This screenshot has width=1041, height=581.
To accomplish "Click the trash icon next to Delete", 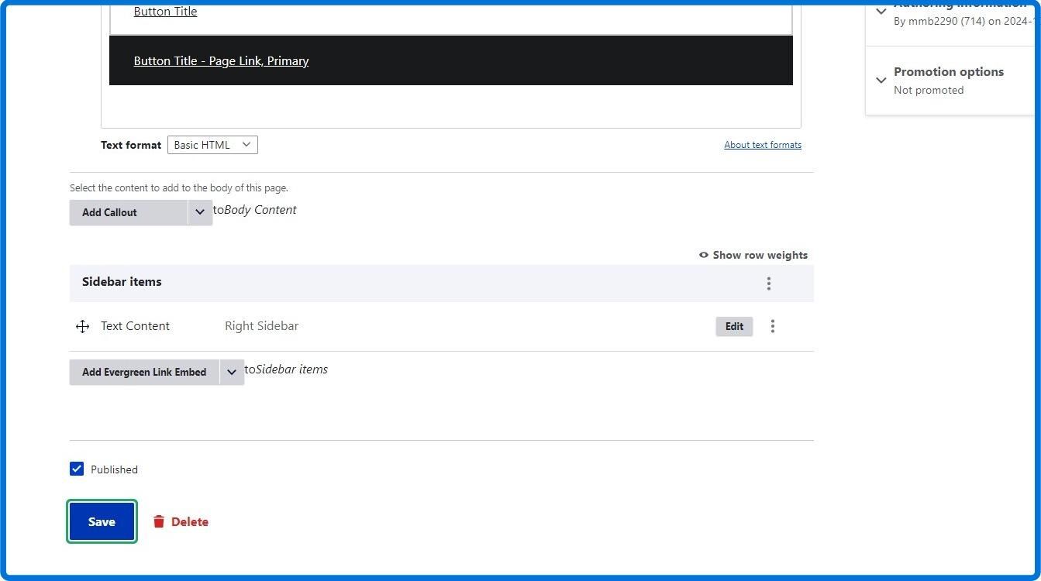I will pyautogui.click(x=159, y=521).
